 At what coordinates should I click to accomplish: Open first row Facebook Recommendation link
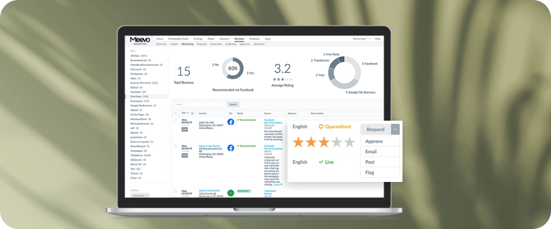coord(274,121)
